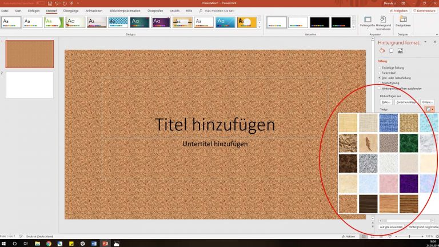Select Farbverlauf fill radio option

pyautogui.click(x=380, y=73)
